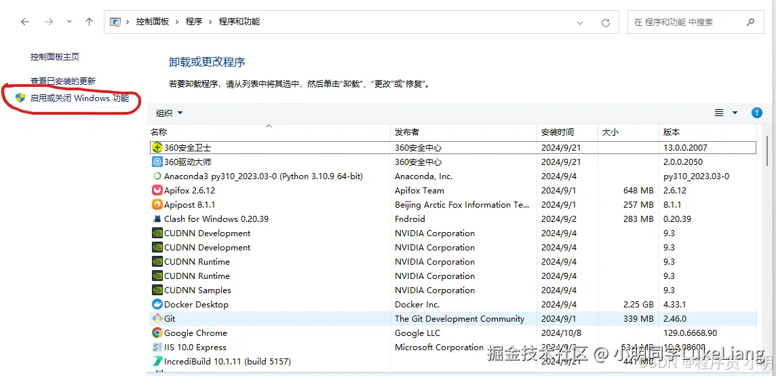776x376 pixels.
Task: Select the first CUDNN Runtime row name
Action: 197,261
